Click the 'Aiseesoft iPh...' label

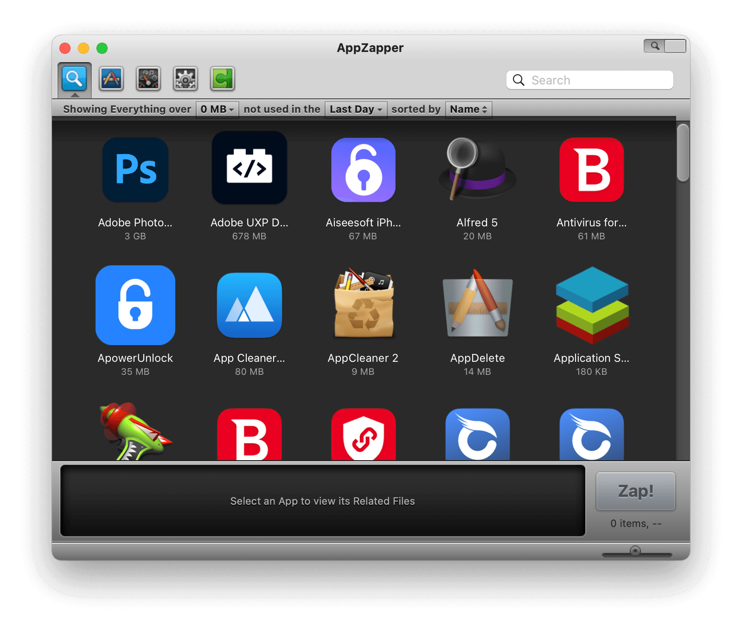(364, 223)
